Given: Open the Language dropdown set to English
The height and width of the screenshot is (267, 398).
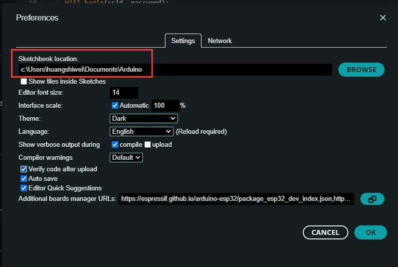Looking at the screenshot, I should pyautogui.click(x=141, y=132).
